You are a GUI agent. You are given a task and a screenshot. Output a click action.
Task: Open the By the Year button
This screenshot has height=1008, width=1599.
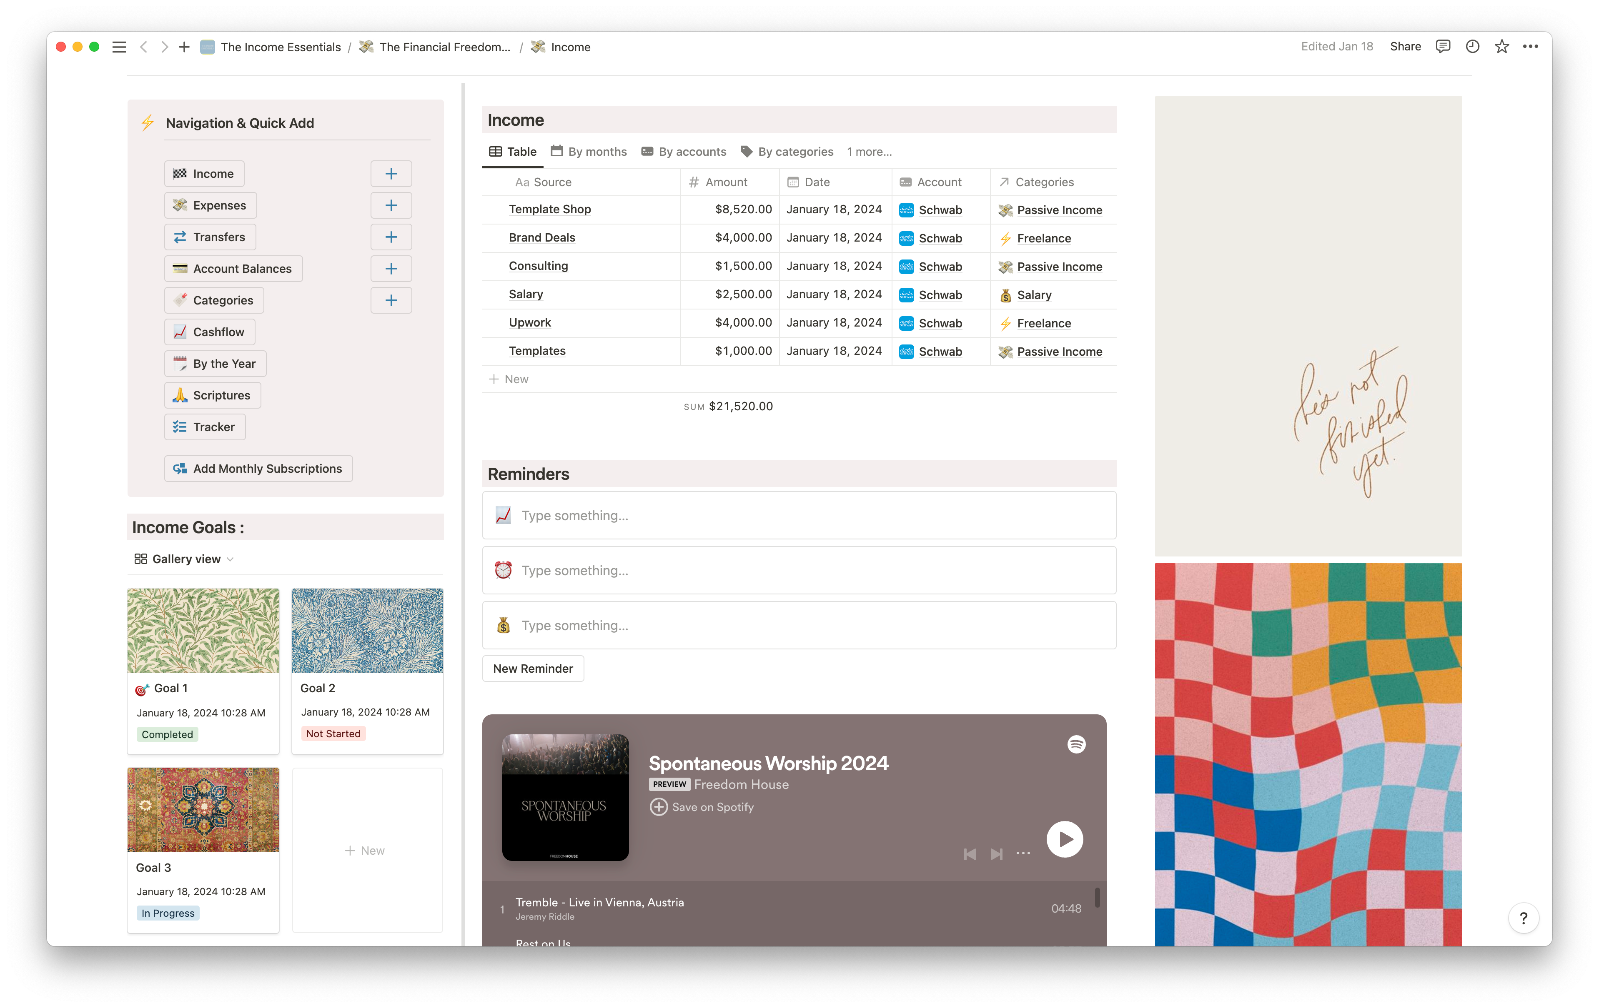[215, 364]
